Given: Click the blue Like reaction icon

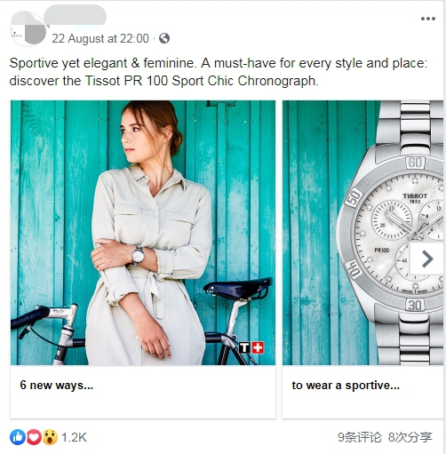Looking at the screenshot, I should click(18, 437).
